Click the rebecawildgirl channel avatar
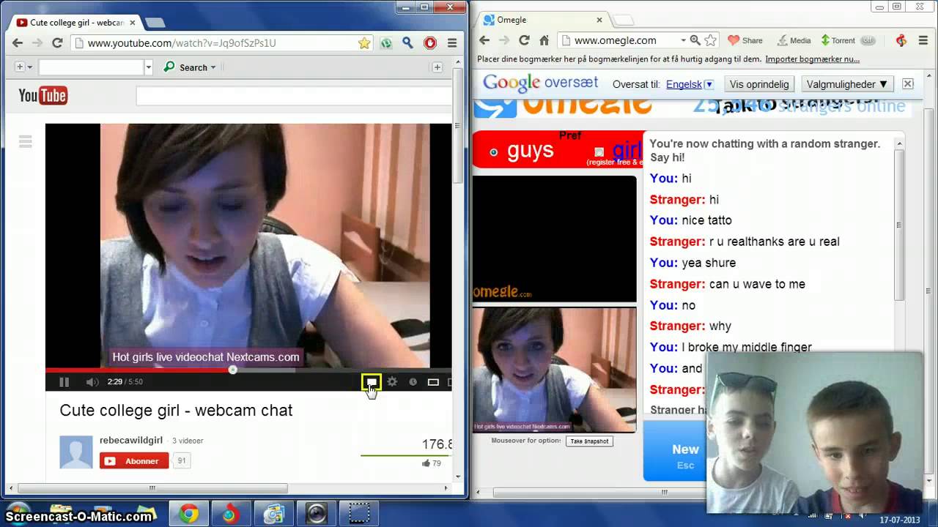 pyautogui.click(x=76, y=452)
